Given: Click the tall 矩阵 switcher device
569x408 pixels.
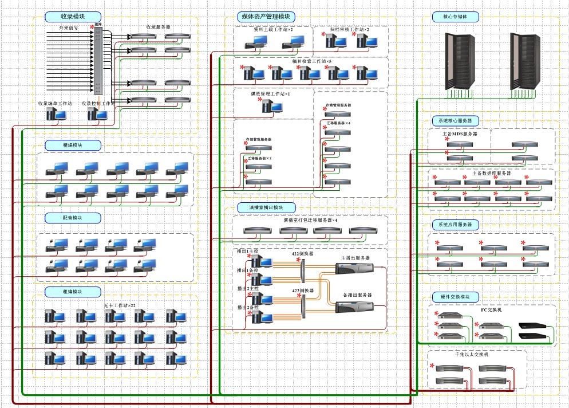Looking at the screenshot, I should (x=98, y=62).
